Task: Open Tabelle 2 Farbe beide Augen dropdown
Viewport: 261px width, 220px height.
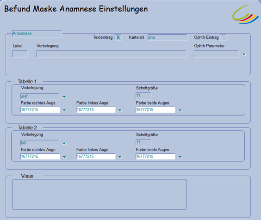Action: coord(180,157)
